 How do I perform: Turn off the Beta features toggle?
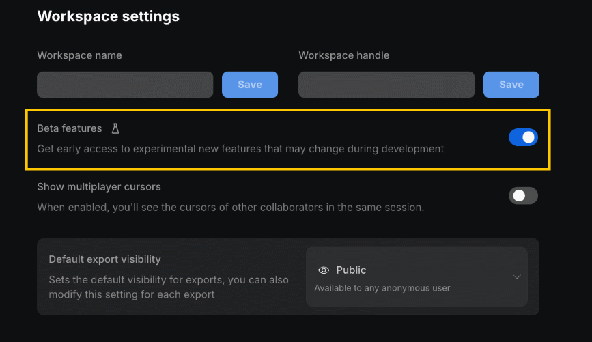[x=523, y=138]
